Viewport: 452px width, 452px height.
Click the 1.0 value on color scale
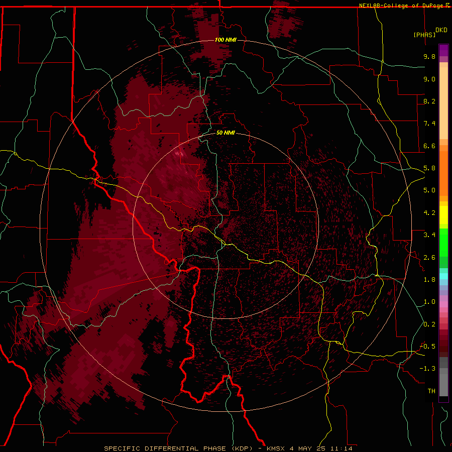429,302
